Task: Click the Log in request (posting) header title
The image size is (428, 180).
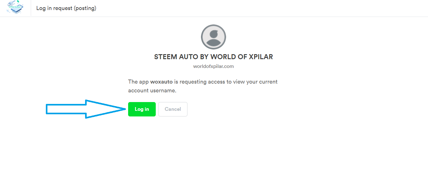Action: tap(66, 8)
